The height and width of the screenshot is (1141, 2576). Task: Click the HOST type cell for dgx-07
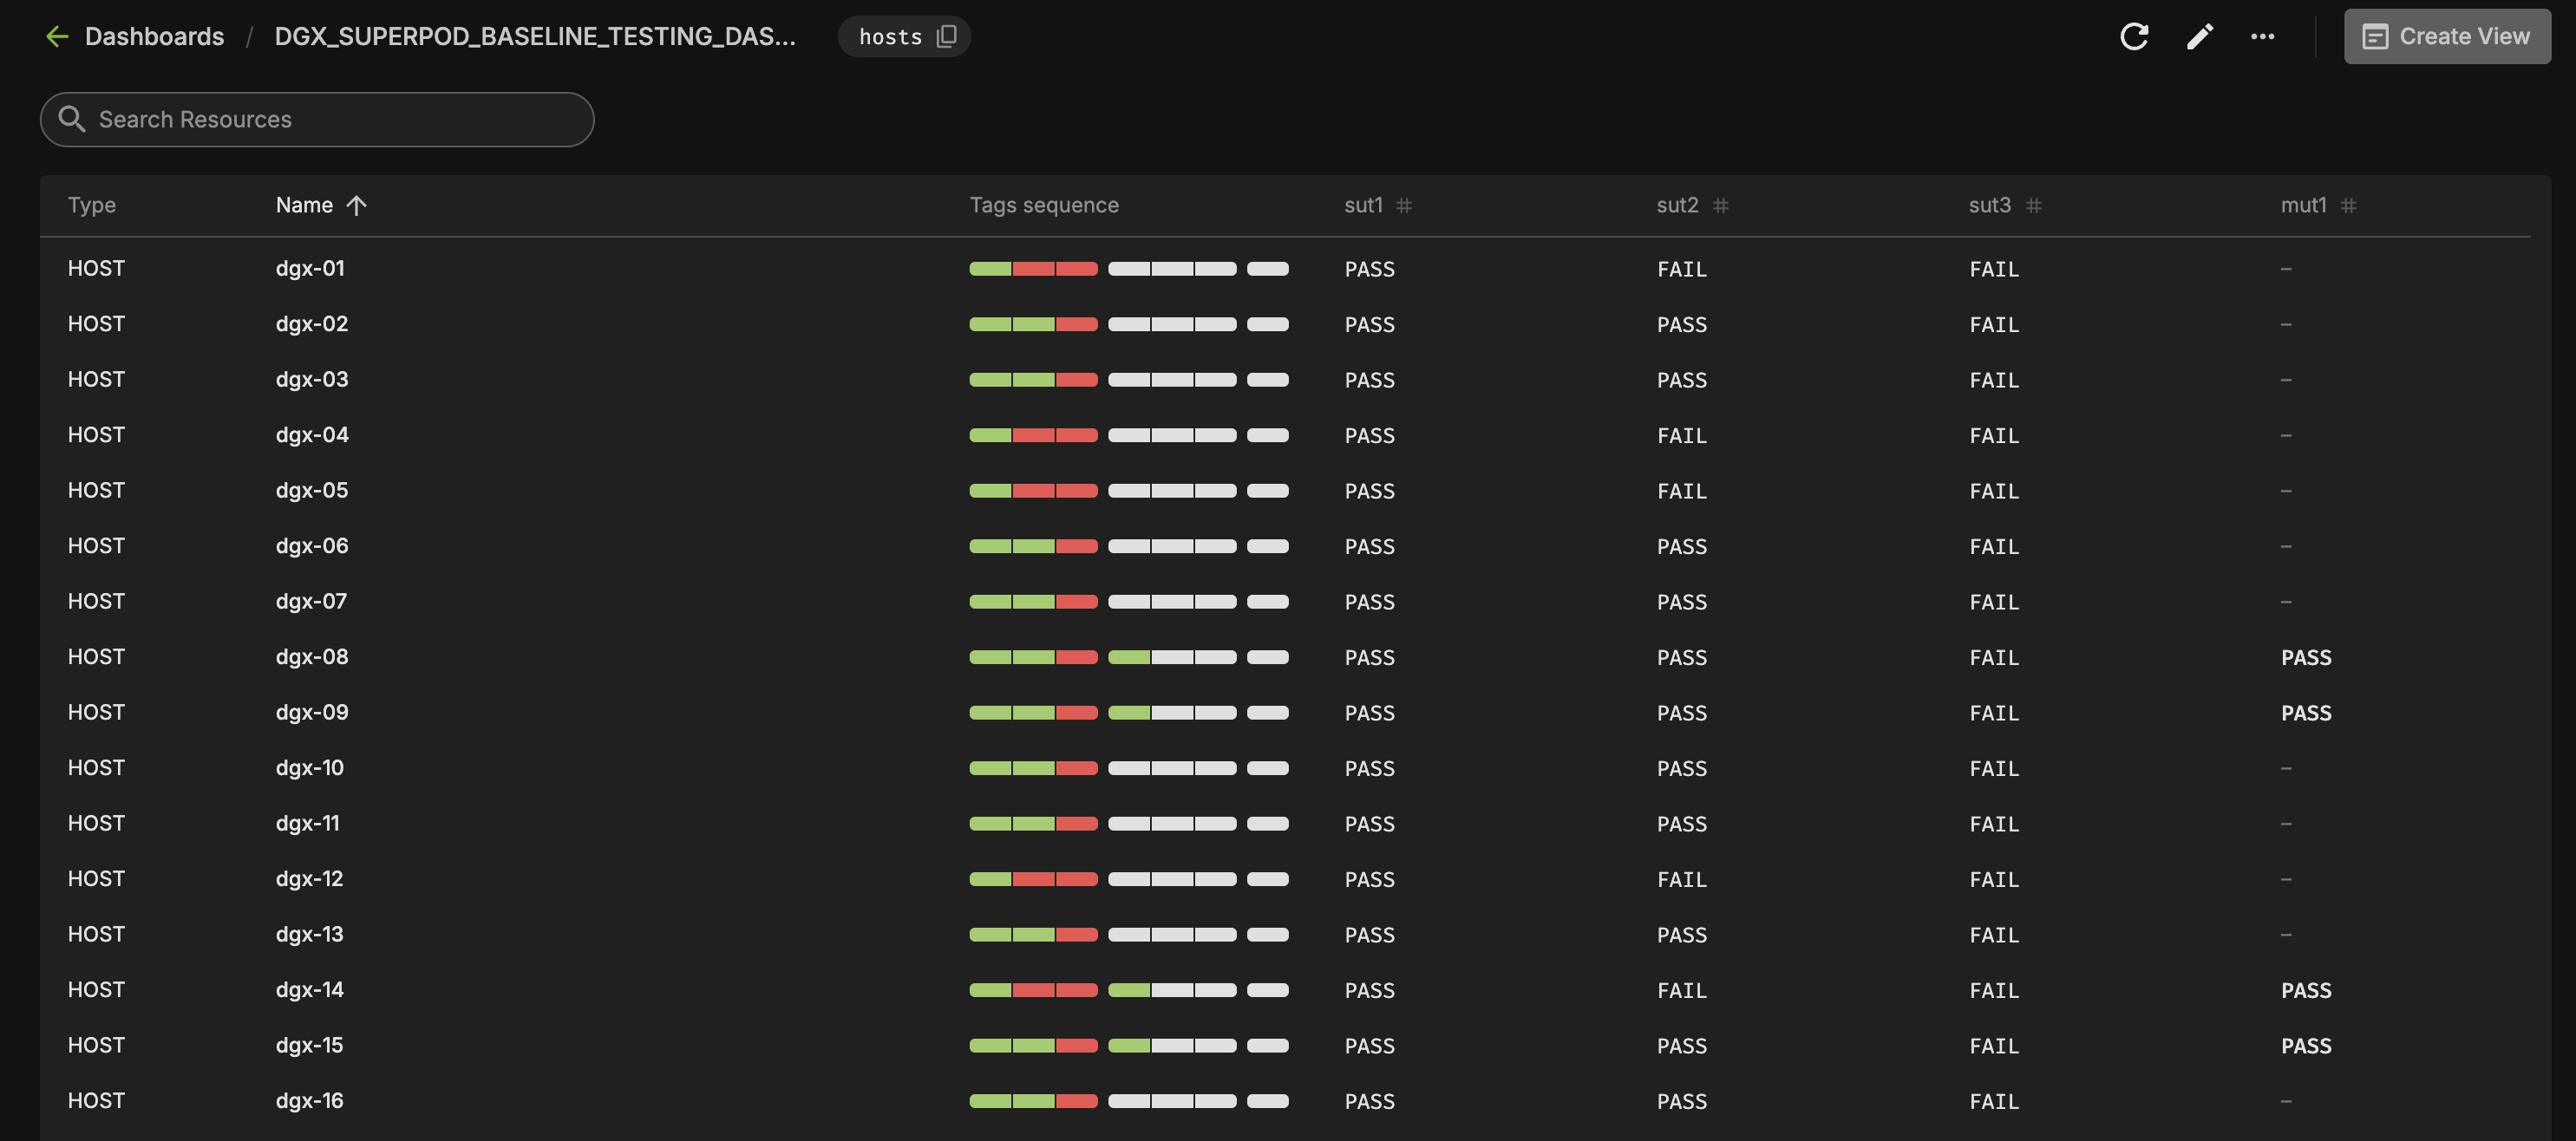tap(96, 602)
